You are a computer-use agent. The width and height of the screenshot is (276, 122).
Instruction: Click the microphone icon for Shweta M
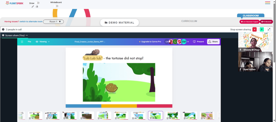tap(240, 50)
